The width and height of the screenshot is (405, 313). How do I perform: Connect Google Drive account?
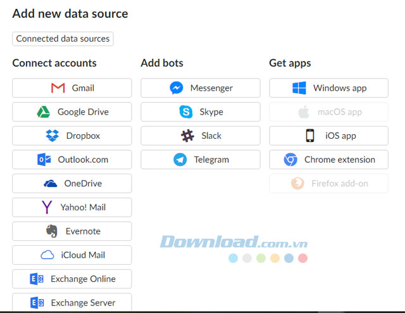click(x=72, y=112)
